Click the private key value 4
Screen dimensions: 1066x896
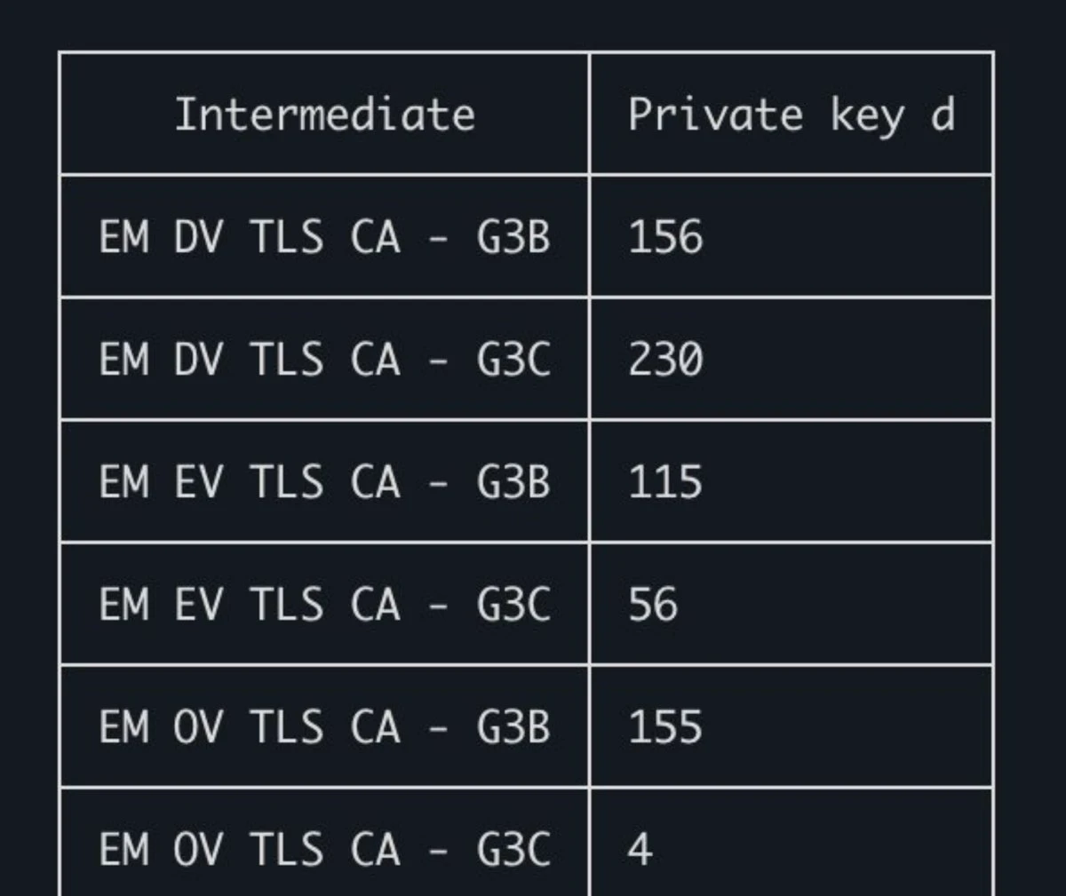(640, 850)
